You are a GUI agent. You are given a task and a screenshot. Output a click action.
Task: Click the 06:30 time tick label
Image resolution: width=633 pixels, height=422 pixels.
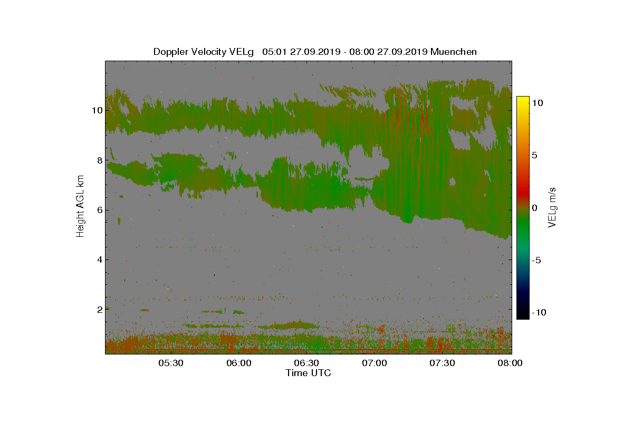coord(306,363)
